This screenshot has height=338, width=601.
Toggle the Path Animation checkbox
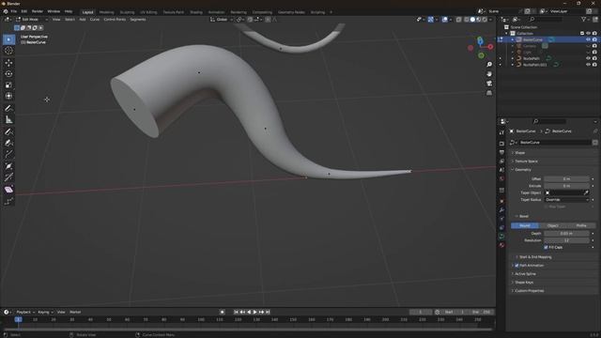pyautogui.click(x=516, y=265)
